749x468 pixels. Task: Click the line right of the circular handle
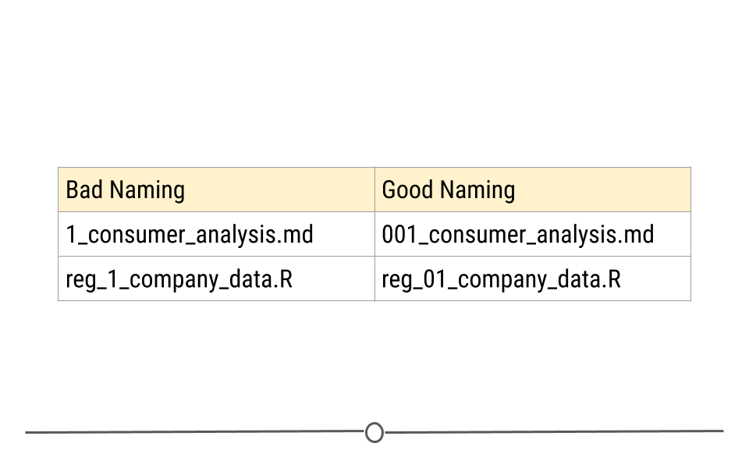coord(554,431)
